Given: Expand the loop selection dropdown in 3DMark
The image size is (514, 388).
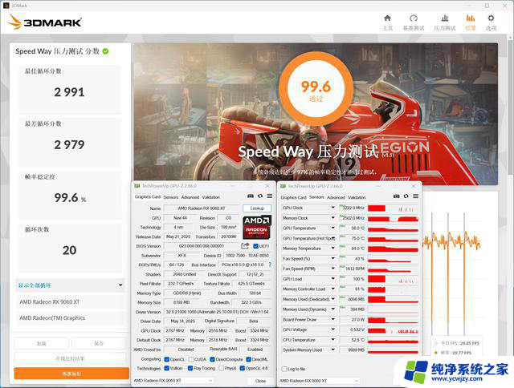Looking at the screenshot, I should pyautogui.click(x=70, y=285).
